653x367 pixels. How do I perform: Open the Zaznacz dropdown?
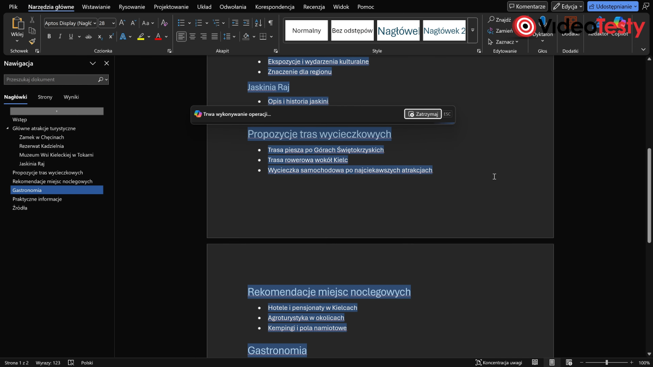coord(503,42)
